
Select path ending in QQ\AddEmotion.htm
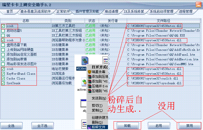[x=163, y=59]
